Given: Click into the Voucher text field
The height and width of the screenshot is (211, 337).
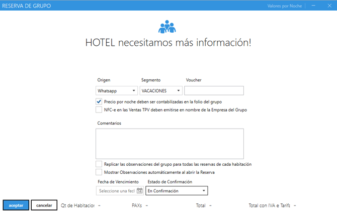Looking at the screenshot, I should point(214,91).
